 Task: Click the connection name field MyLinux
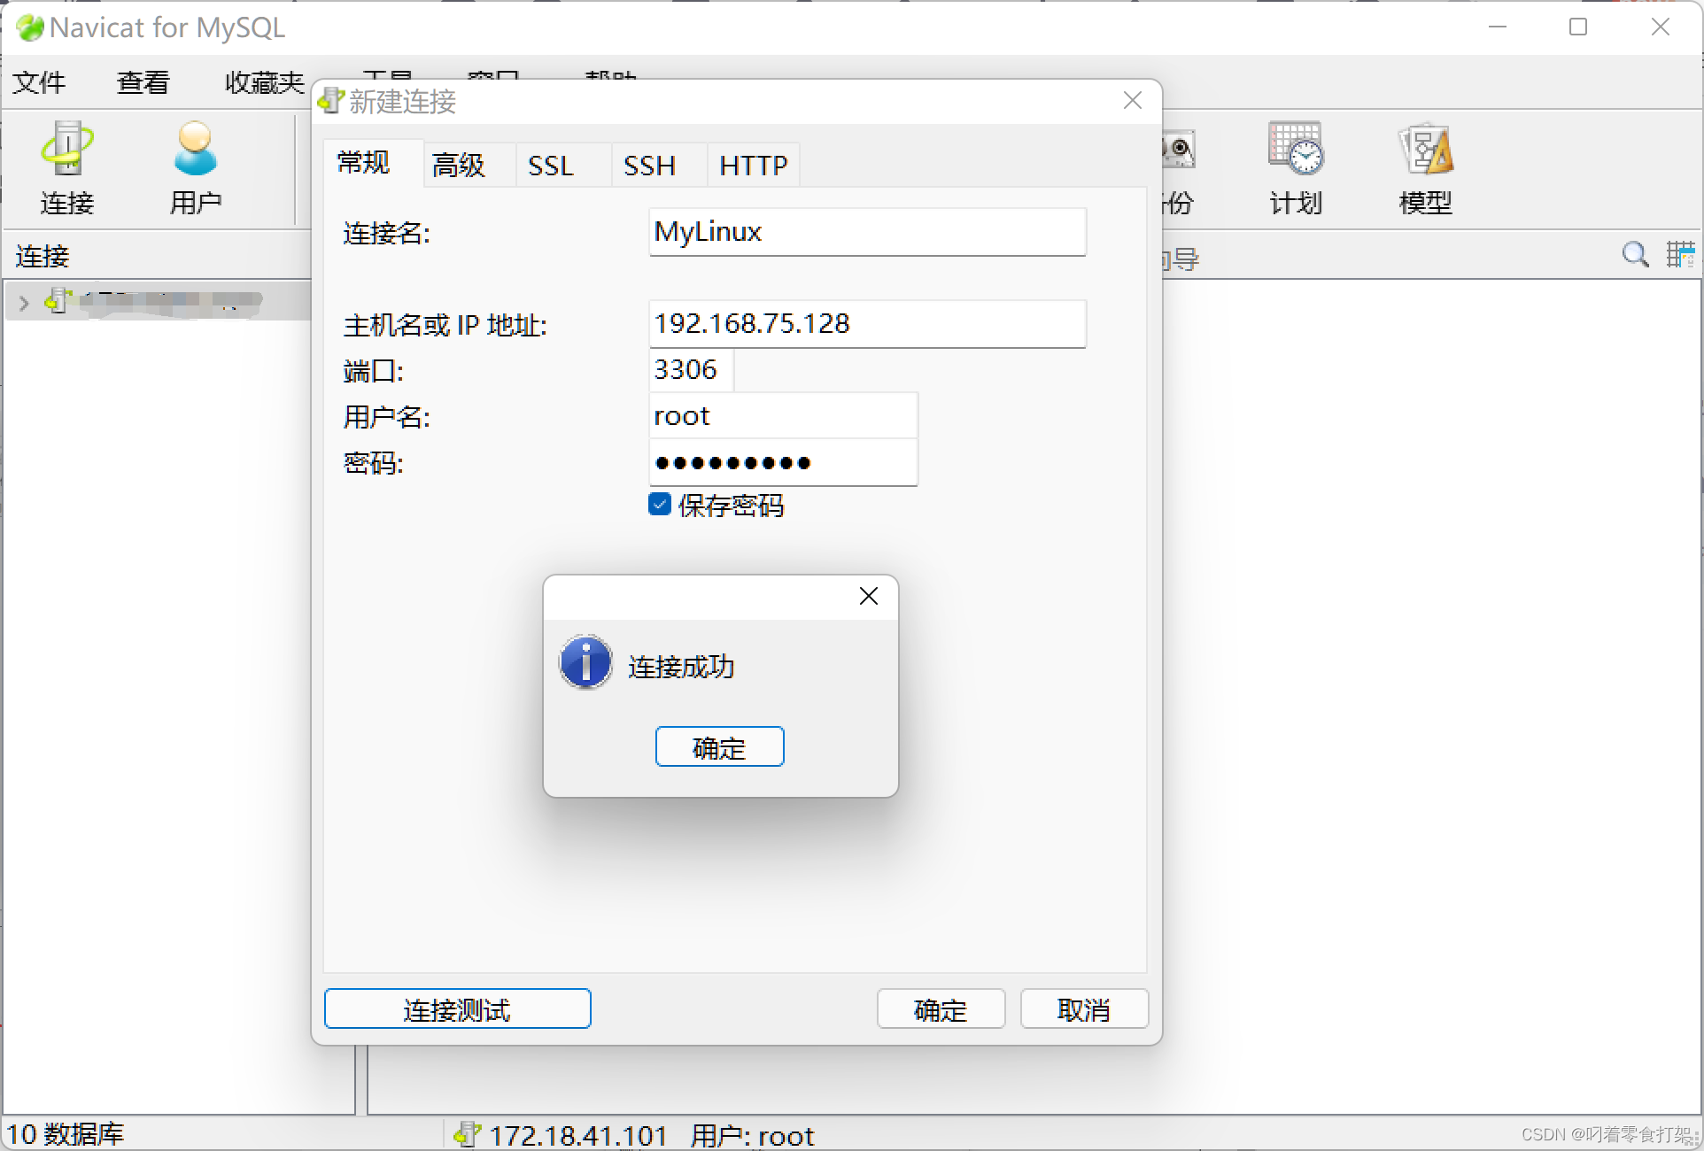(866, 232)
